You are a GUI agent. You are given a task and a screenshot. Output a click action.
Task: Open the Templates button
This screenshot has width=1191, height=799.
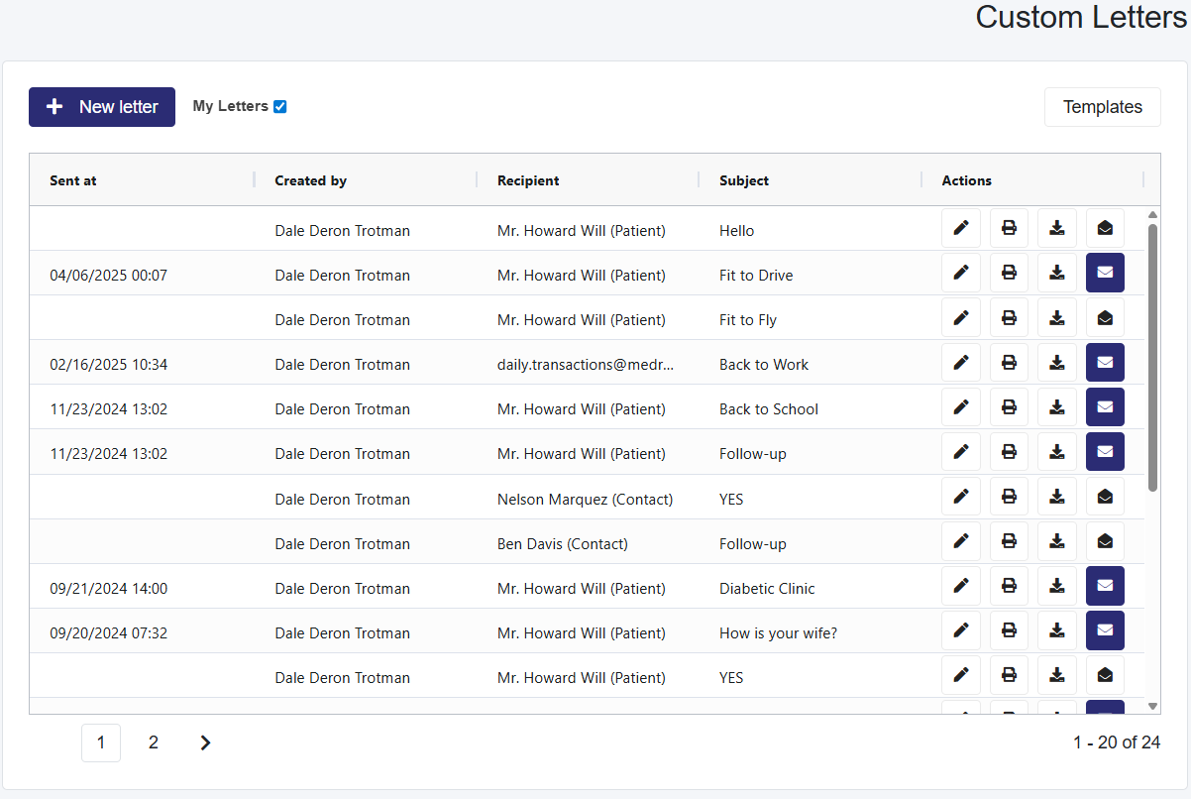click(1102, 107)
